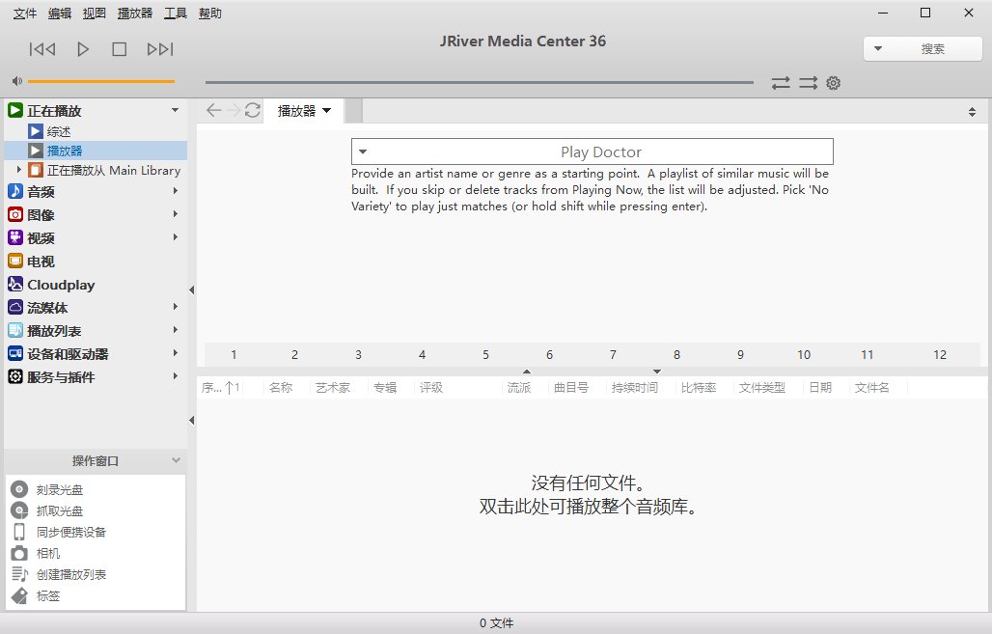Click the 服务与插件 gear icon
Screen dimensions: 992x634
click(x=15, y=376)
